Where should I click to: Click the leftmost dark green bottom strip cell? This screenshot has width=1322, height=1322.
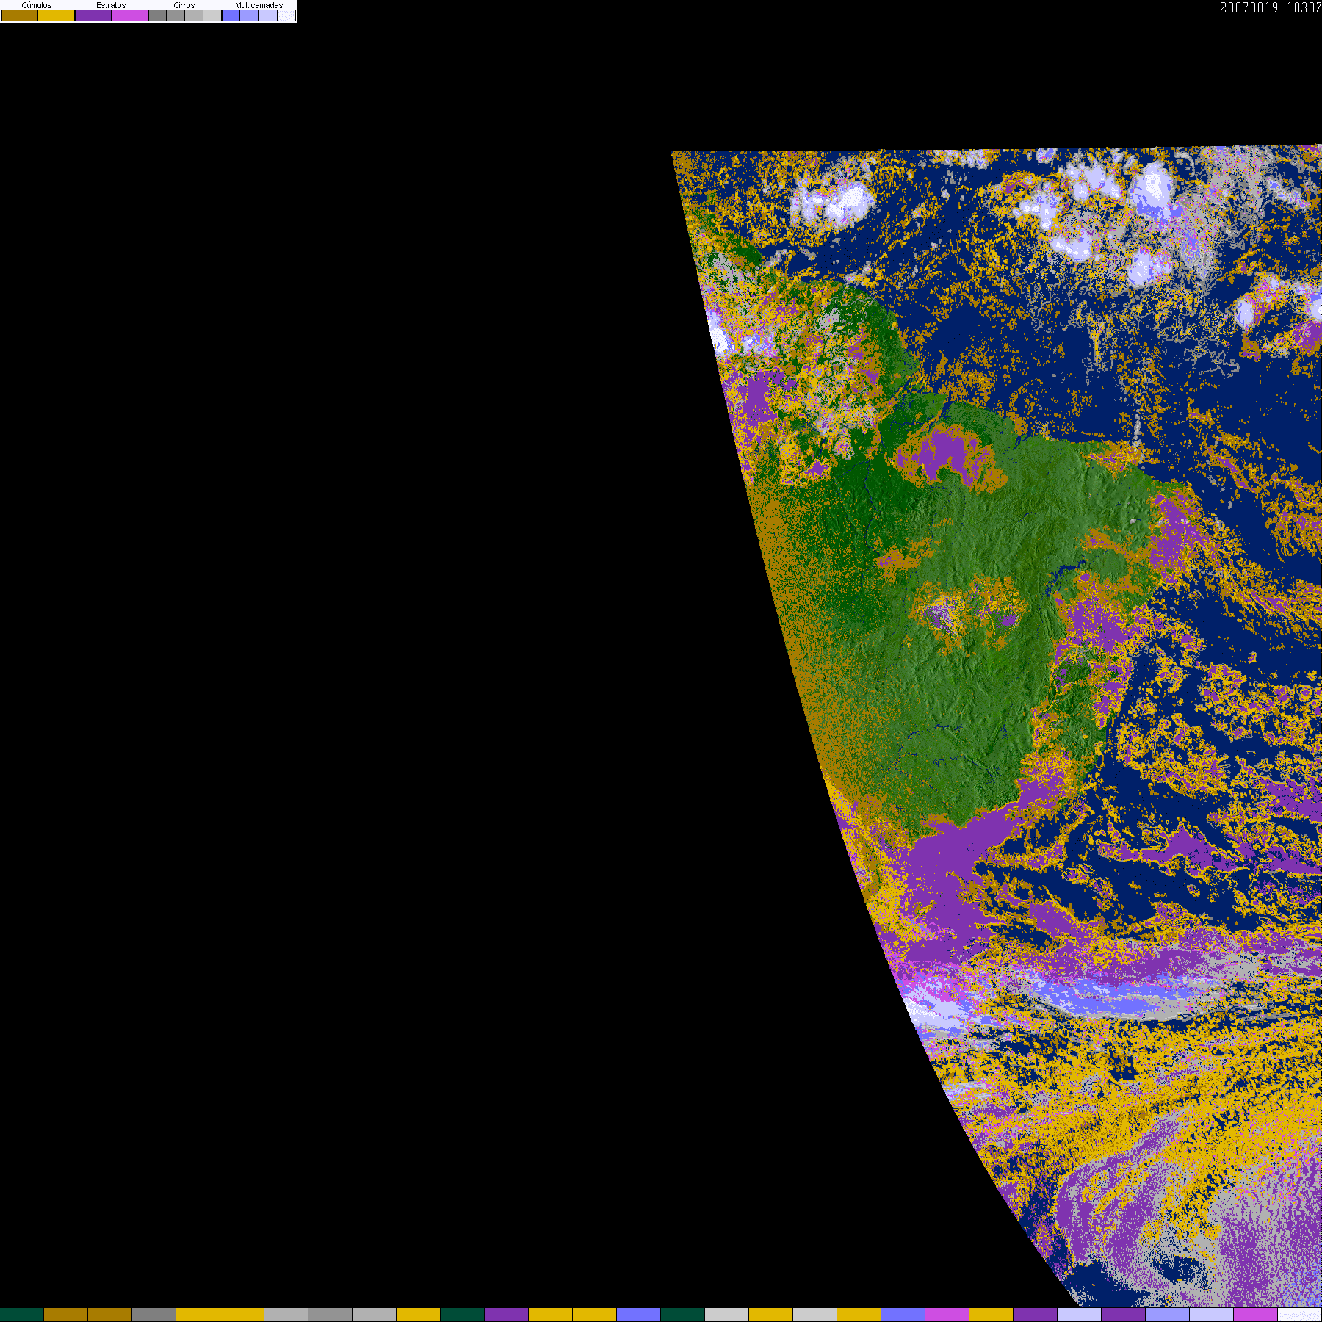click(x=22, y=1315)
